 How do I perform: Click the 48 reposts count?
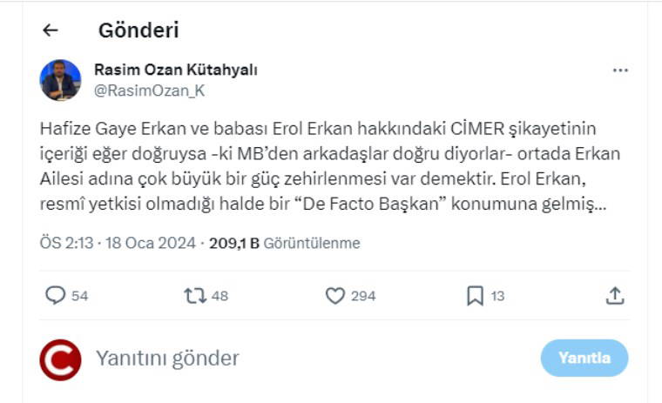click(220, 296)
